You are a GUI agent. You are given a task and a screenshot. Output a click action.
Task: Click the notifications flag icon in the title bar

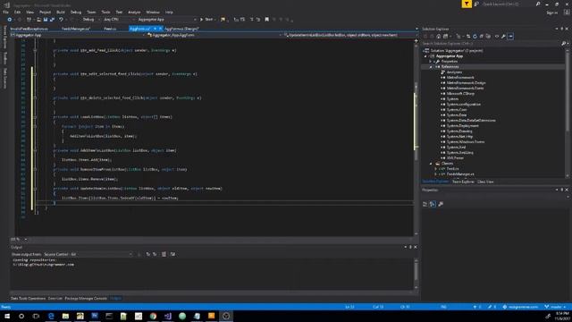pyautogui.click(x=467, y=4)
